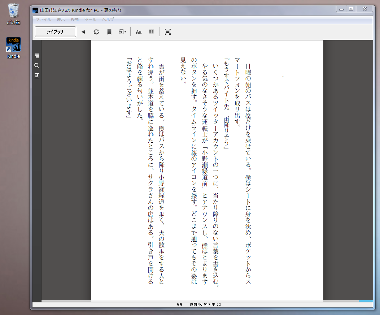380x315 pixels.
Task: Open the ツール menu
Action: [90, 20]
